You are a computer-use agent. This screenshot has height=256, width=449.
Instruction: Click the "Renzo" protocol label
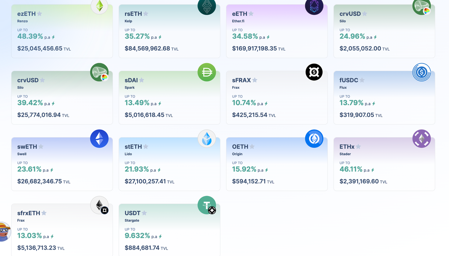click(x=22, y=21)
